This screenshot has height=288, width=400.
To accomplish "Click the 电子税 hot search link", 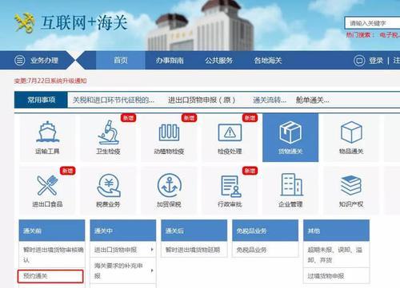I will 390,35.
